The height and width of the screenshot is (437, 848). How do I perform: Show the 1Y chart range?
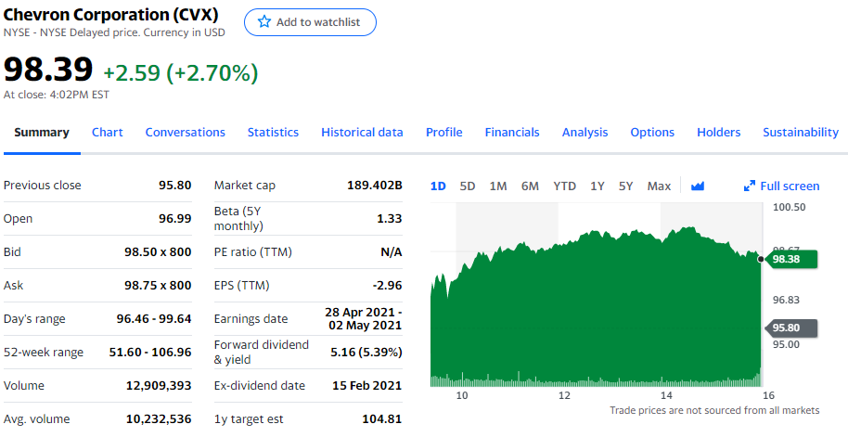coord(597,186)
